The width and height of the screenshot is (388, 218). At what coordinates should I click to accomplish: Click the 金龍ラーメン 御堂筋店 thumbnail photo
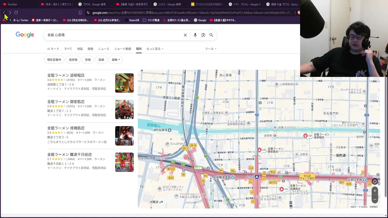pyautogui.click(x=124, y=109)
